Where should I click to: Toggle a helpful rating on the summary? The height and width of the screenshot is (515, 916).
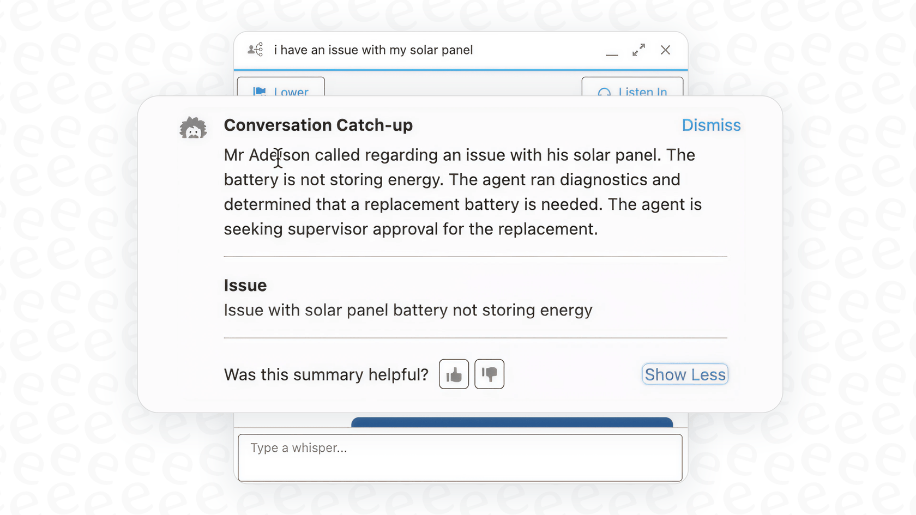pos(453,374)
